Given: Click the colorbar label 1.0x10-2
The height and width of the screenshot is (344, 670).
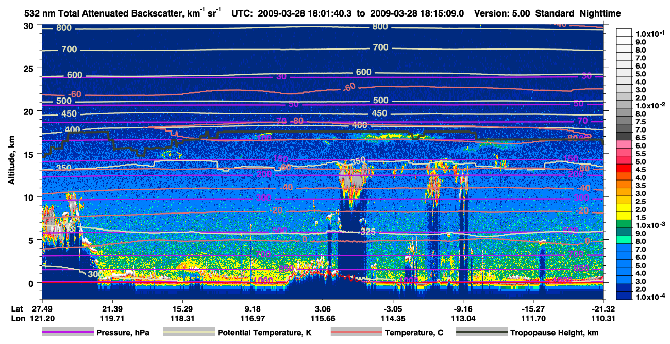Looking at the screenshot, I should [650, 105].
